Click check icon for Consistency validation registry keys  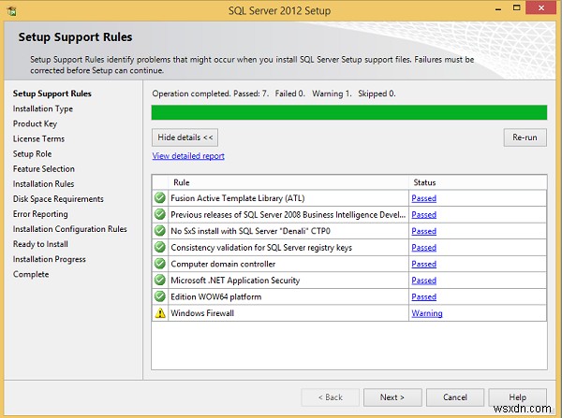(160, 247)
